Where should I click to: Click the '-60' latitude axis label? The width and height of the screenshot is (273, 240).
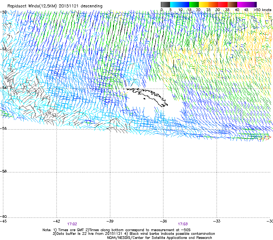click(3, 217)
